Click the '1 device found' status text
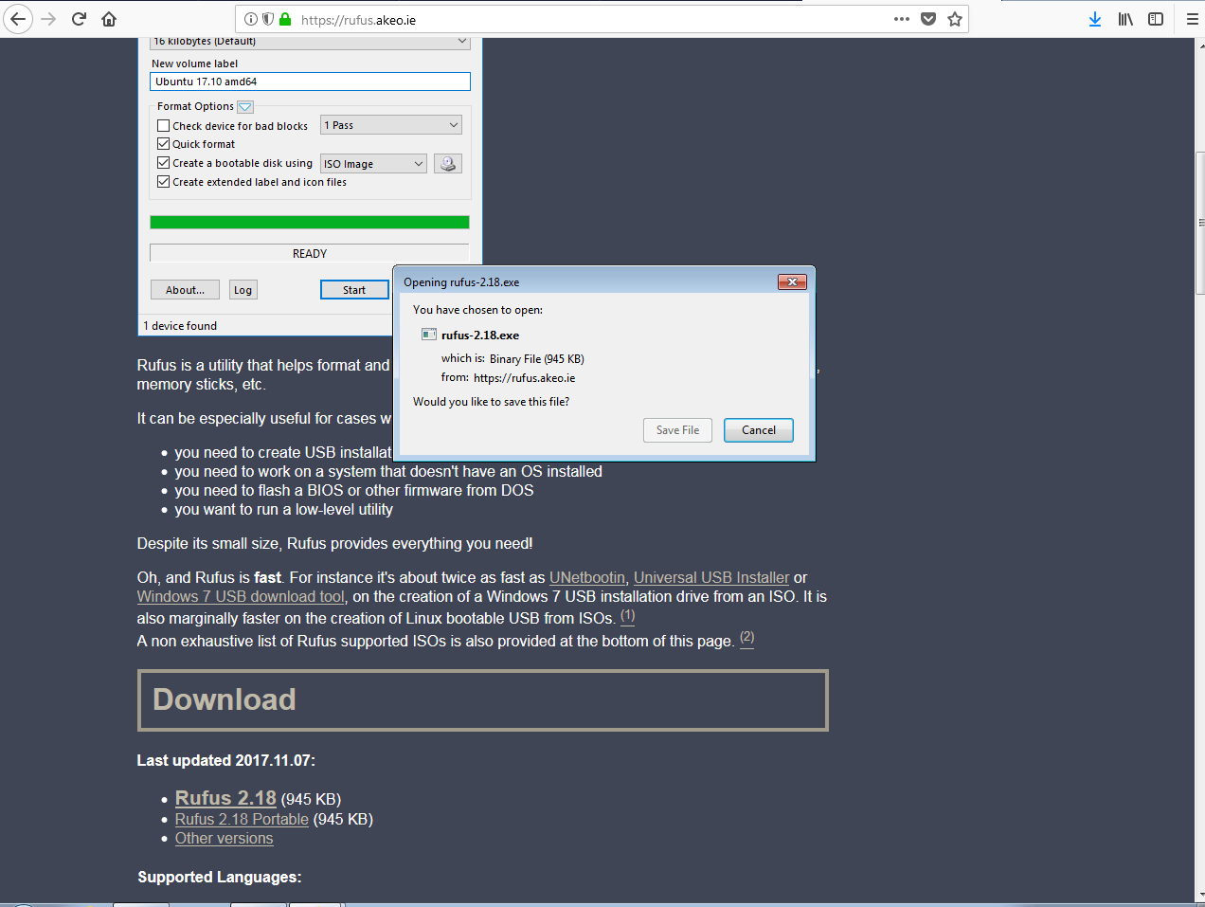Image resolution: width=1205 pixels, height=907 pixels. click(180, 326)
